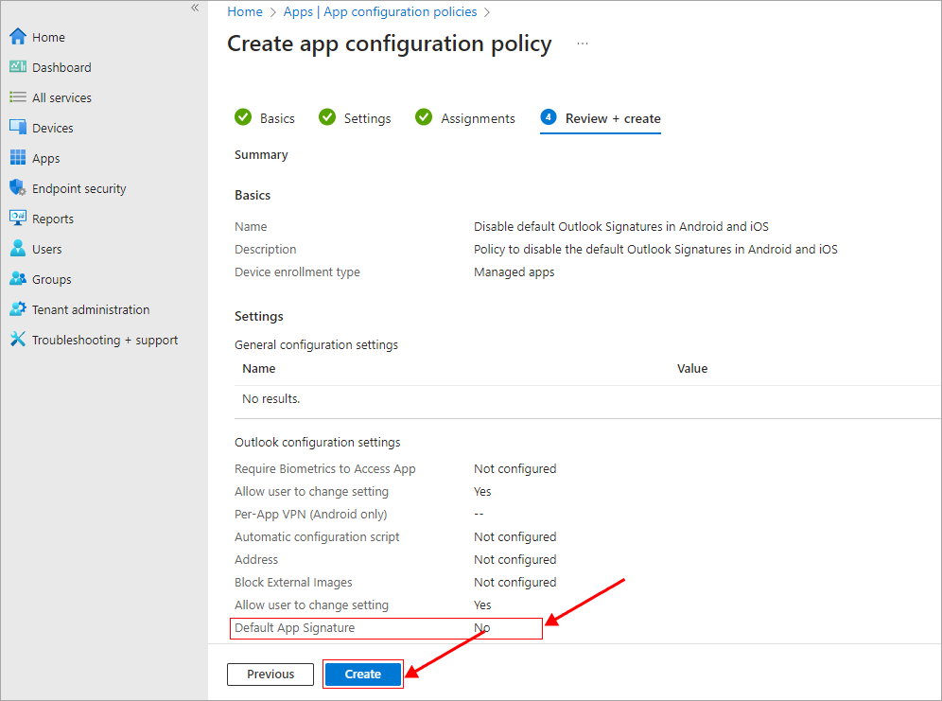Click the Device enrollment type label

tap(297, 272)
